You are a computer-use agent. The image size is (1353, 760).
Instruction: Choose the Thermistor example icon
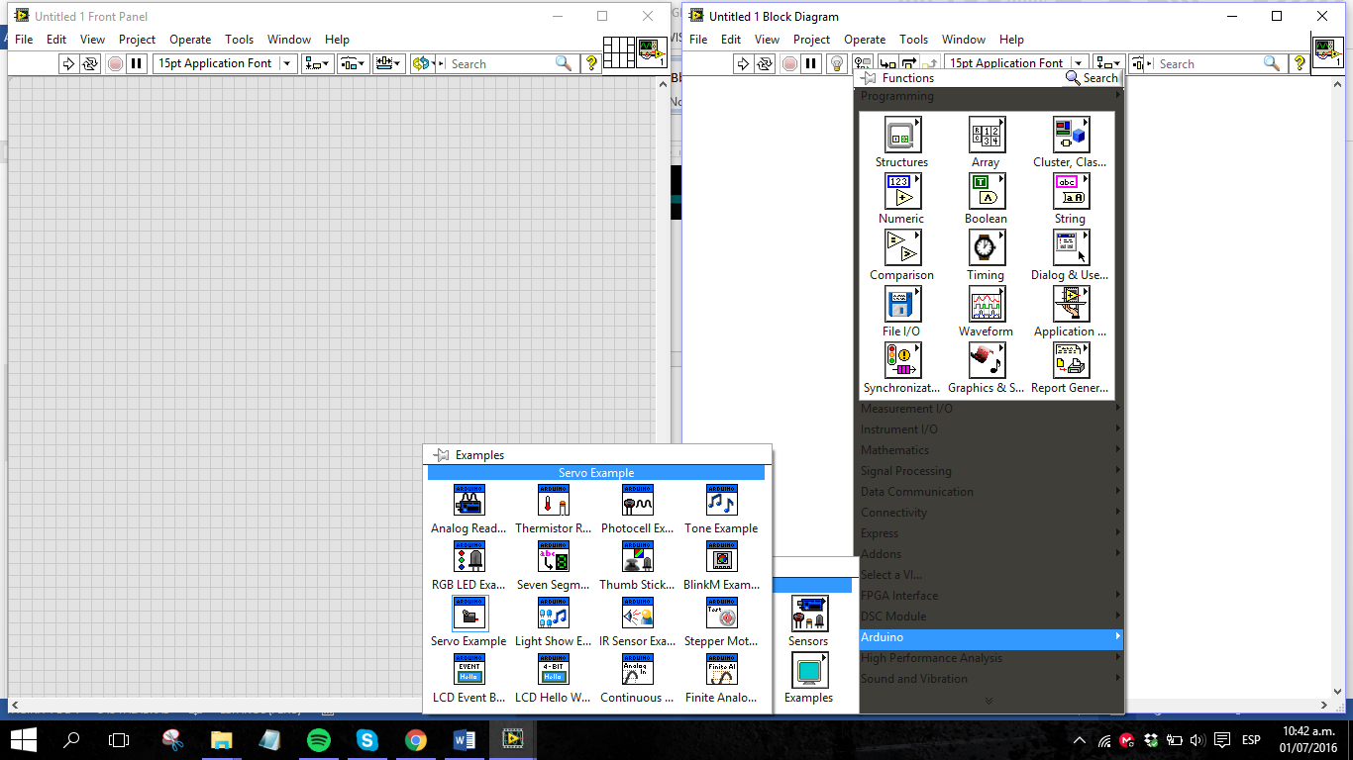point(554,501)
